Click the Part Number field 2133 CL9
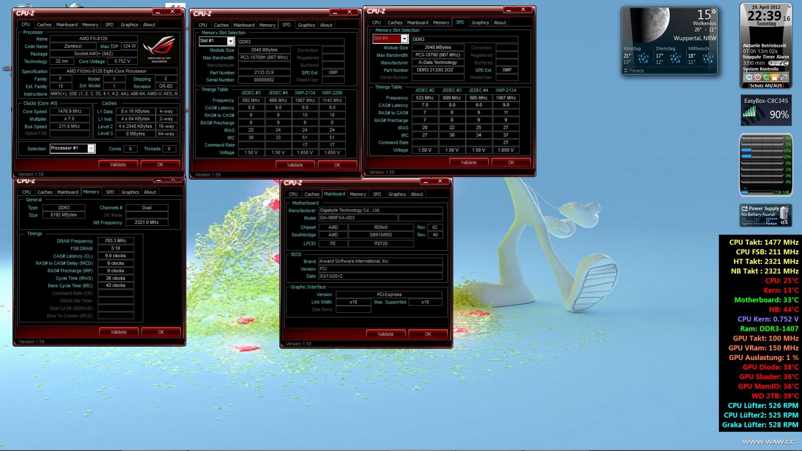The width and height of the screenshot is (802, 451). coord(264,72)
